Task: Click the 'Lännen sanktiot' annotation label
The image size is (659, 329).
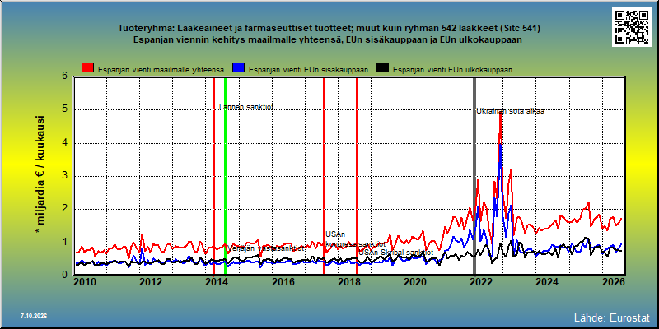Action: 246,107
